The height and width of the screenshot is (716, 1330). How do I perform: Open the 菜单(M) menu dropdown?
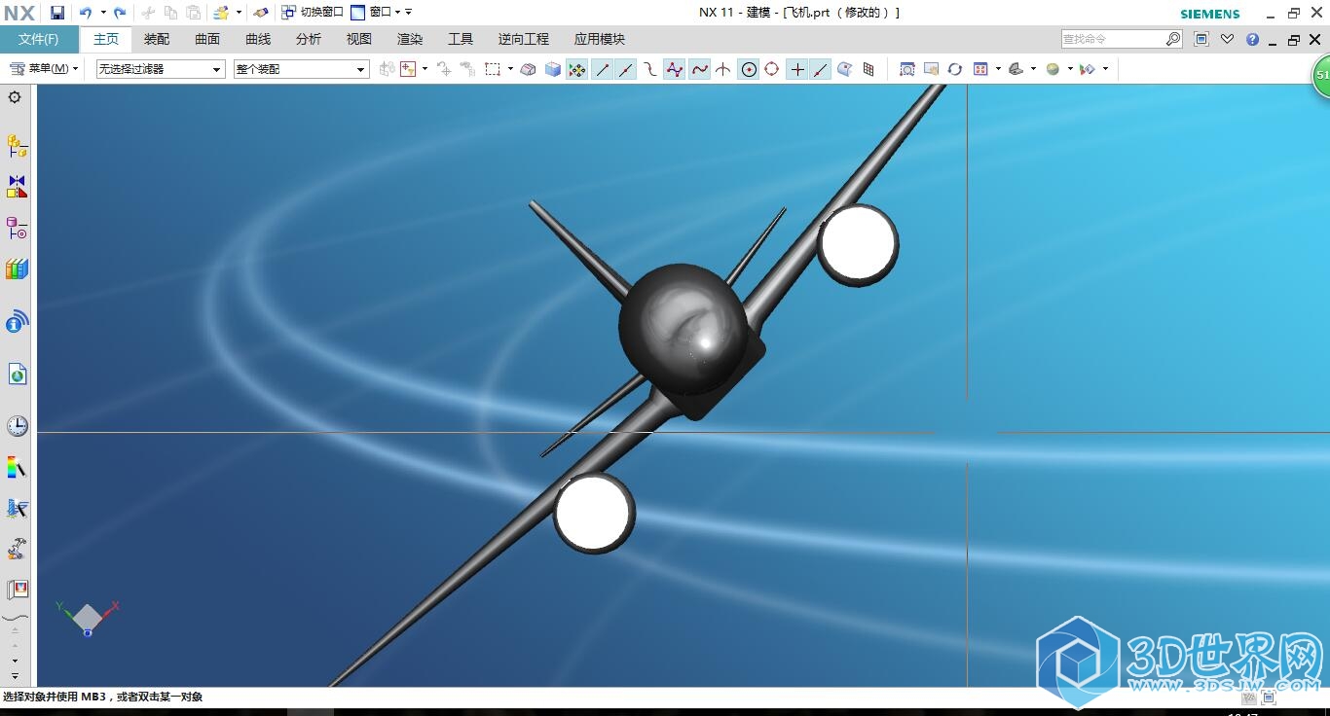coord(44,69)
